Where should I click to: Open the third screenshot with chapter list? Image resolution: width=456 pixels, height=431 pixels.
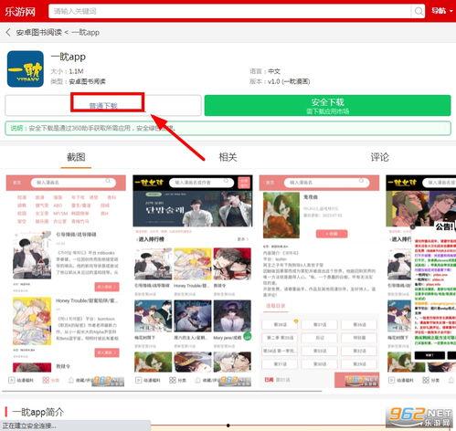319,281
